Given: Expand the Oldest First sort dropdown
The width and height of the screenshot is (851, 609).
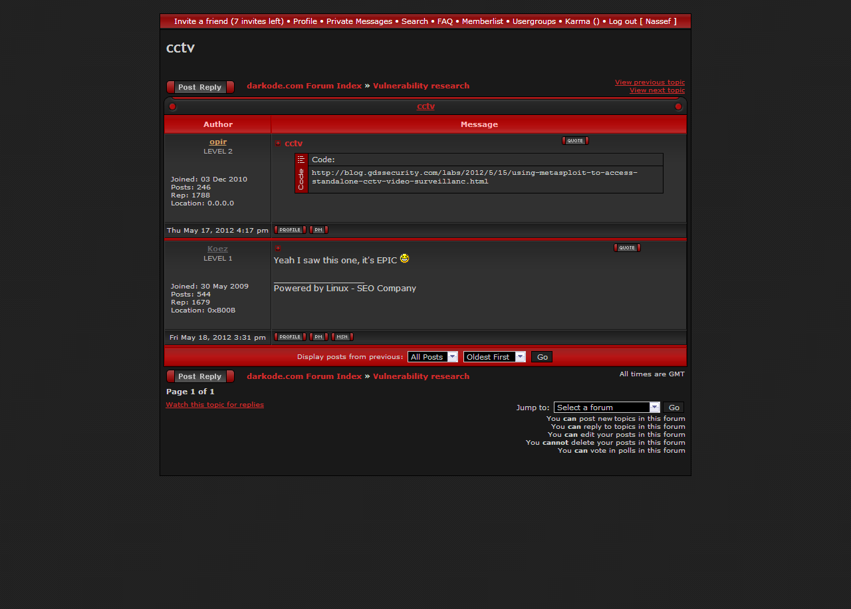Looking at the screenshot, I should pyautogui.click(x=494, y=357).
